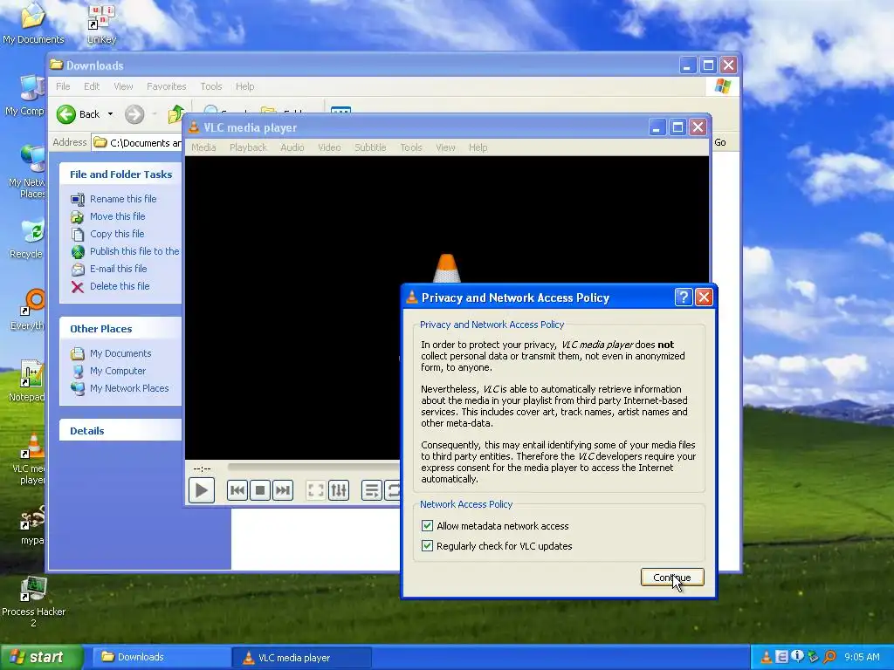Open the Windows Start menu
This screenshot has height=670, width=894.
coord(42,658)
